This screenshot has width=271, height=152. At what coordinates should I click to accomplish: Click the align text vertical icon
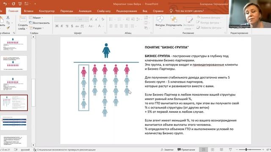[147, 22]
